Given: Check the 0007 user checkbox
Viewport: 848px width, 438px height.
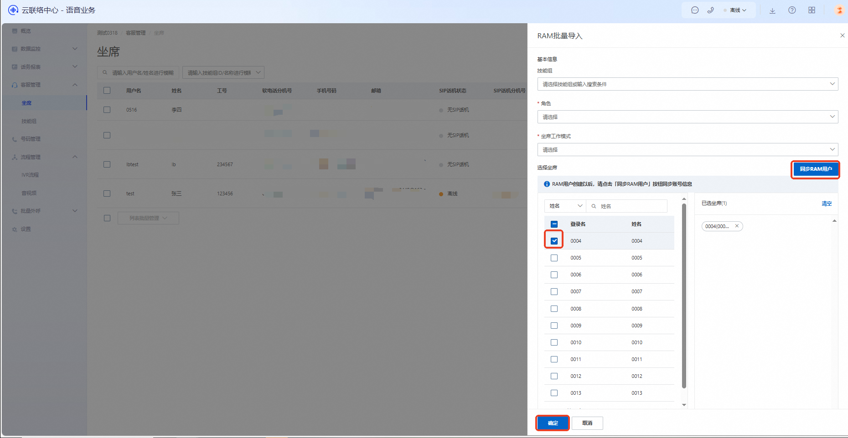Looking at the screenshot, I should click(x=554, y=291).
